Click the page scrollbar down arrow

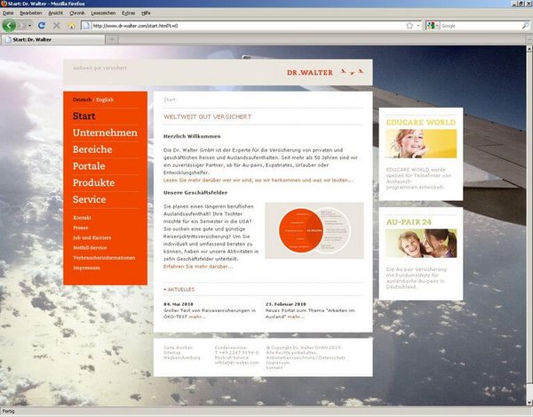(x=529, y=403)
